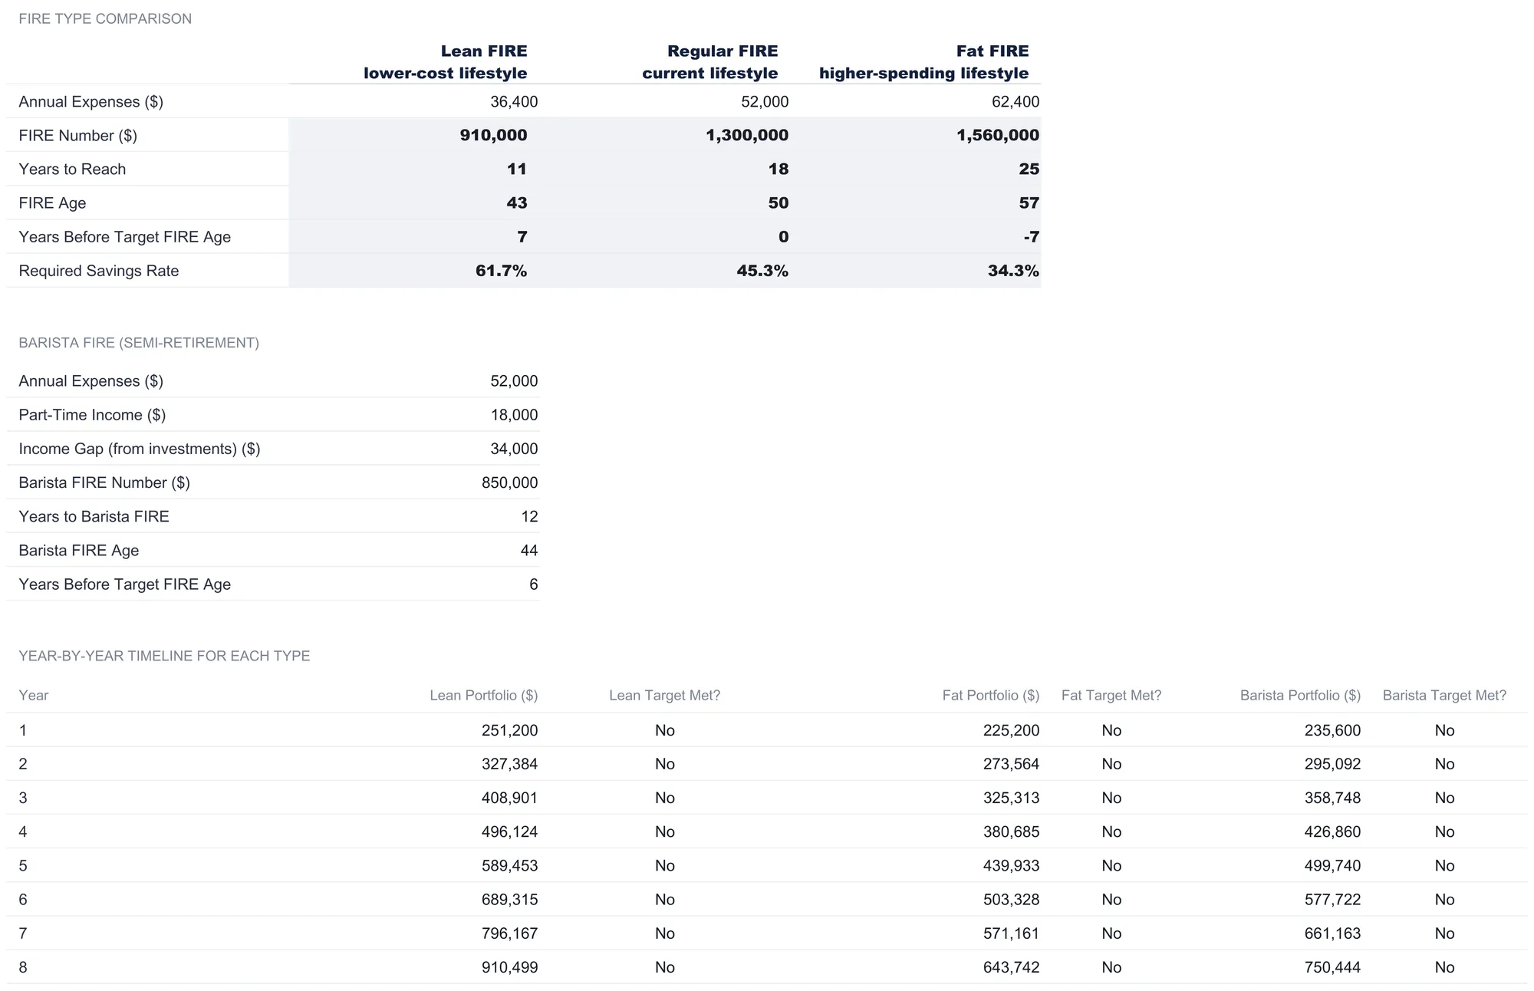Click the Fat value -7 years before target
This screenshot has height=991, width=1534.
pos(1032,237)
